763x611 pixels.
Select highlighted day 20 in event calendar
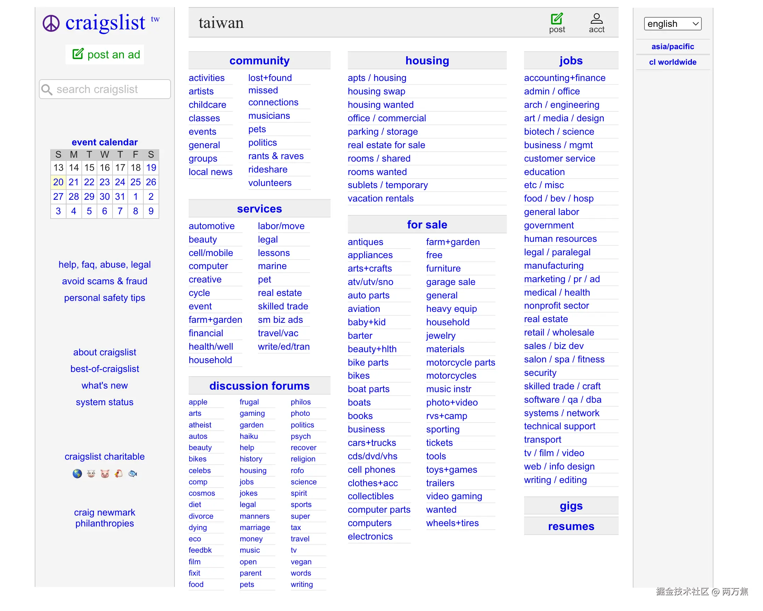pyautogui.click(x=58, y=182)
